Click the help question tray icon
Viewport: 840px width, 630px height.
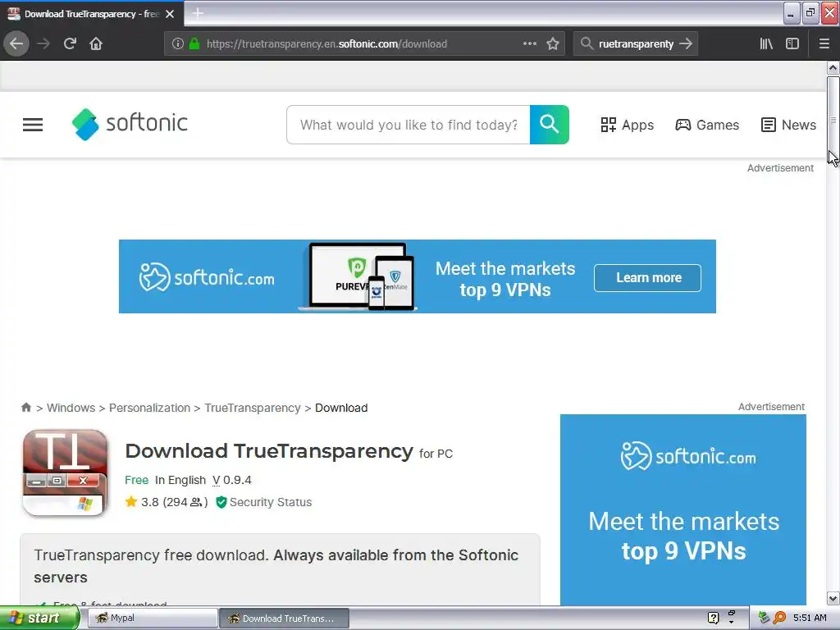(713, 618)
